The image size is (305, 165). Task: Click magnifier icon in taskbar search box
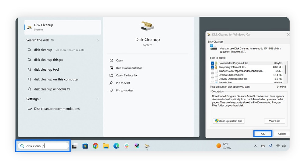click(x=22, y=146)
